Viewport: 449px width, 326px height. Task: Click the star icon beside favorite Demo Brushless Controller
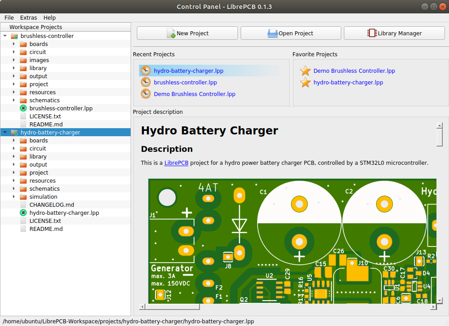point(305,71)
